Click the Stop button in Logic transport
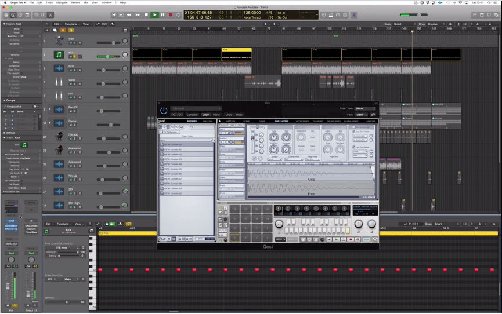Screen dimensions: 502x314 (x=146, y=14)
